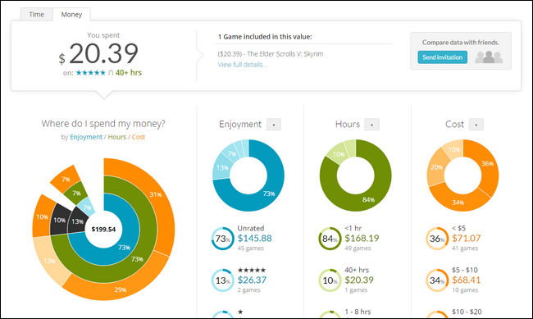Click The Elder Scrolls V: Skyrim entry
This screenshot has height=319, width=533.
tap(271, 54)
